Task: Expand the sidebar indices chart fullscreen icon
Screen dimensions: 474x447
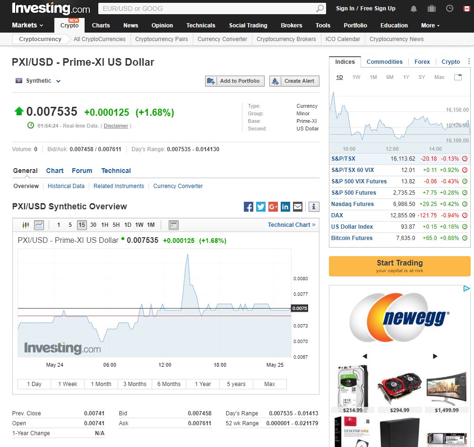Action: coord(458,77)
